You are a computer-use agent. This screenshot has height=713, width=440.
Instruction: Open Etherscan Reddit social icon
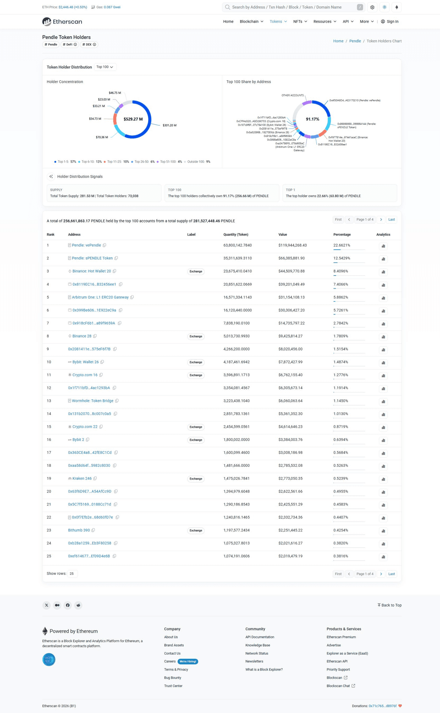78,605
